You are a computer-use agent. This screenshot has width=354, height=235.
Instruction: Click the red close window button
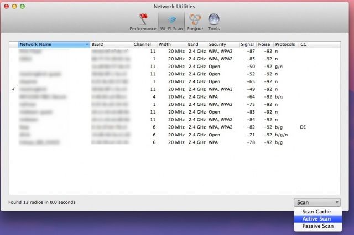point(7,6)
